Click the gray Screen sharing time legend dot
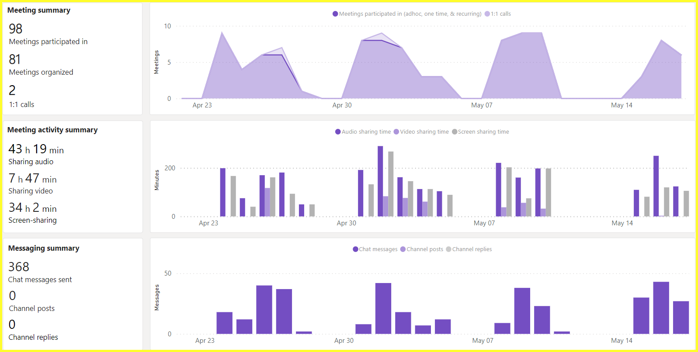The width and height of the screenshot is (698, 352). point(455,132)
